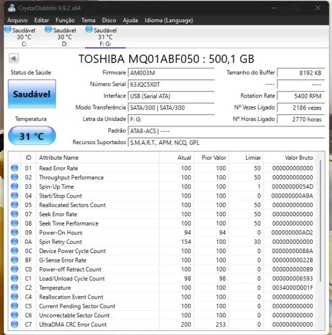Click the status icon for Spin Retry Count
Viewport: 332px width, 335px height.
click(15, 242)
